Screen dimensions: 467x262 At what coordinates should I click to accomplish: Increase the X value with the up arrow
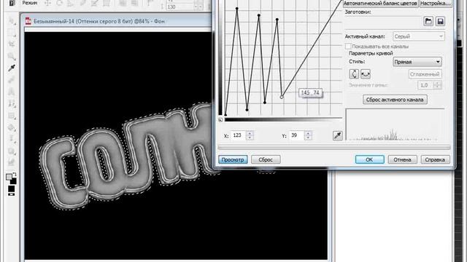coord(250,133)
